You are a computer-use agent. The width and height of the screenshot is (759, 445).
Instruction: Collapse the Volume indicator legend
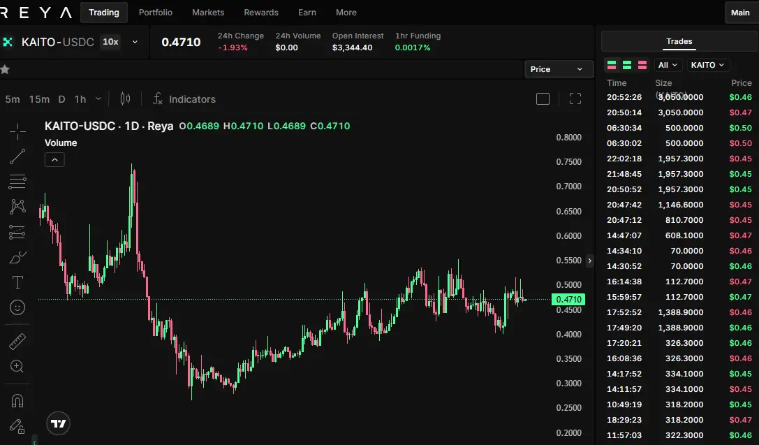pyautogui.click(x=54, y=160)
